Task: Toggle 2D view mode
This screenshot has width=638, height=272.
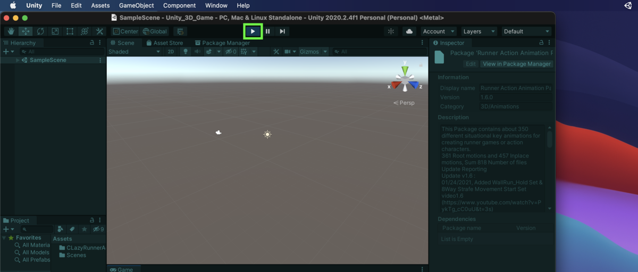Action: pos(171,52)
